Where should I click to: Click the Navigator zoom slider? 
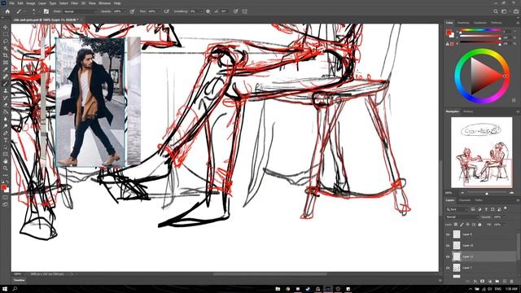[487, 193]
